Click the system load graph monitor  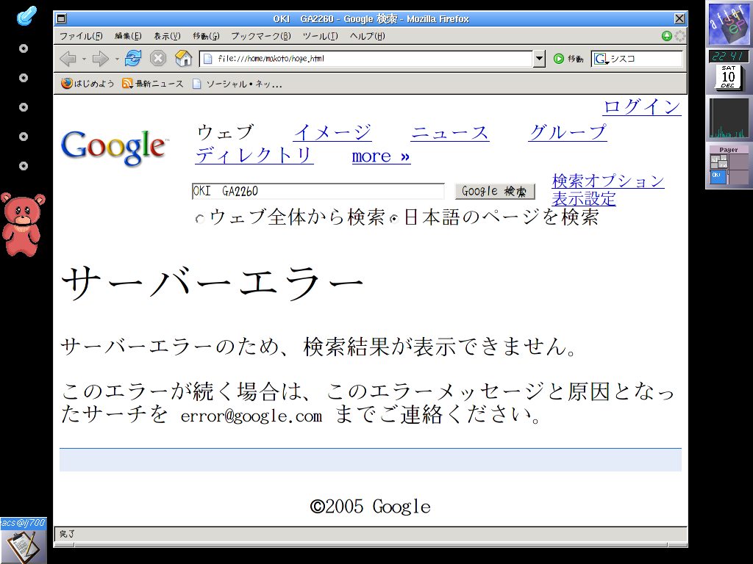pyautogui.click(x=729, y=118)
